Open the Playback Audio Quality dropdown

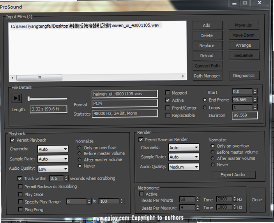click(53, 169)
